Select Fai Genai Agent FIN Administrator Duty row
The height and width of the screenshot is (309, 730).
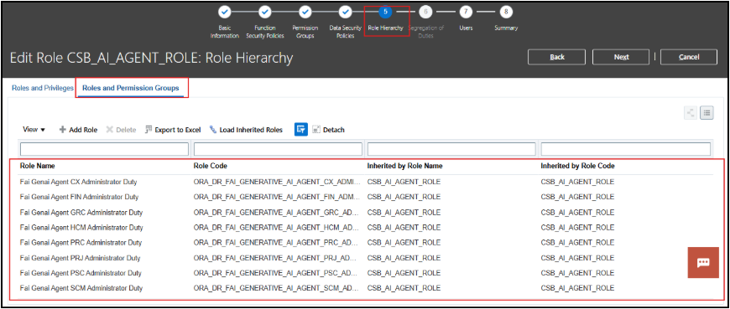point(366,197)
